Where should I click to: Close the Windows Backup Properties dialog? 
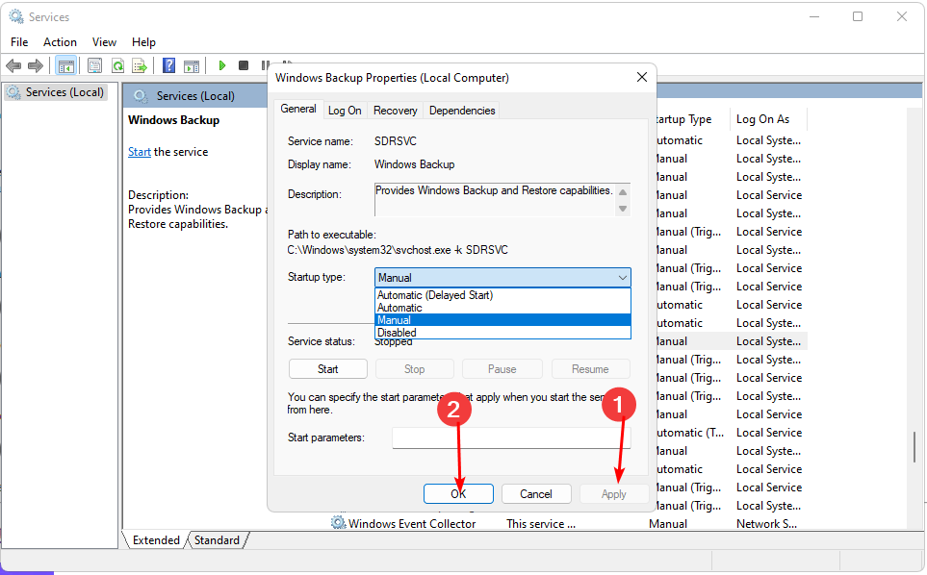coord(641,77)
